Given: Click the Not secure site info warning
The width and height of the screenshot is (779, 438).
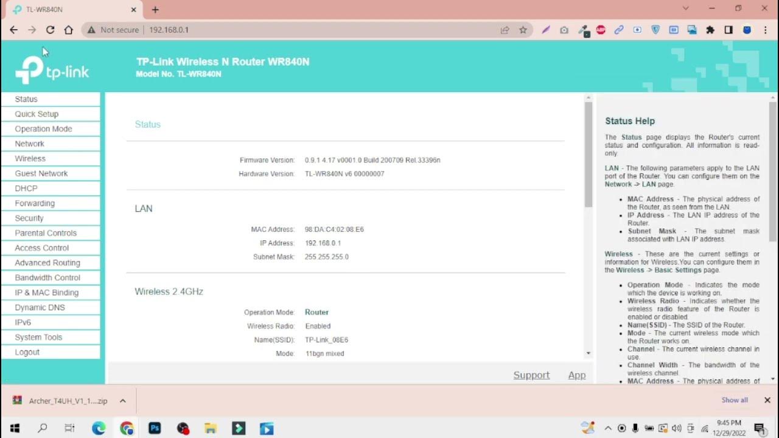Looking at the screenshot, I should click(x=113, y=30).
